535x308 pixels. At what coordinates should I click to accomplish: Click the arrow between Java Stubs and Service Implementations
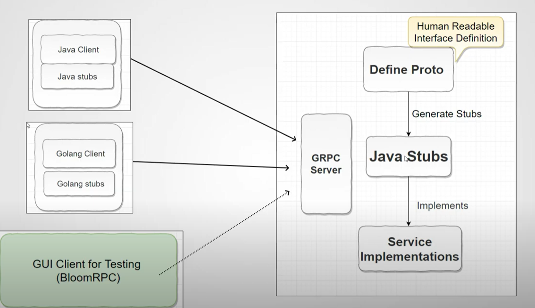408,200
